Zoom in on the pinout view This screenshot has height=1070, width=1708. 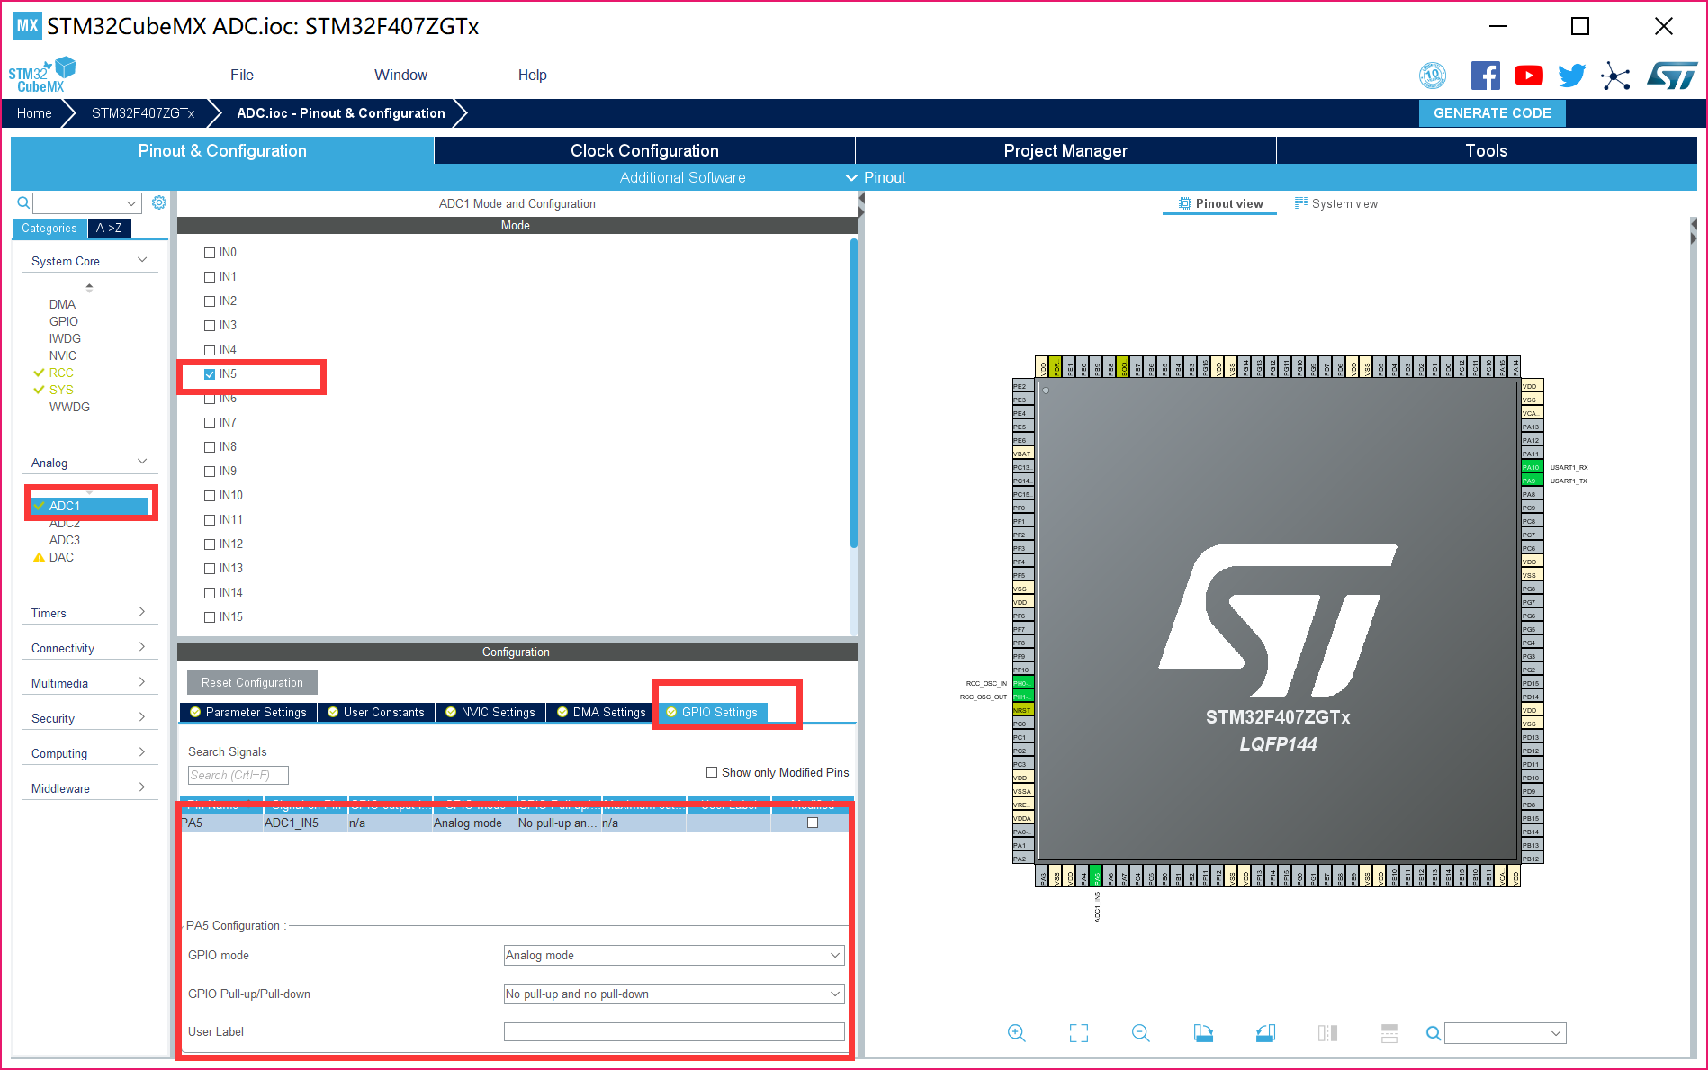click(1017, 1033)
